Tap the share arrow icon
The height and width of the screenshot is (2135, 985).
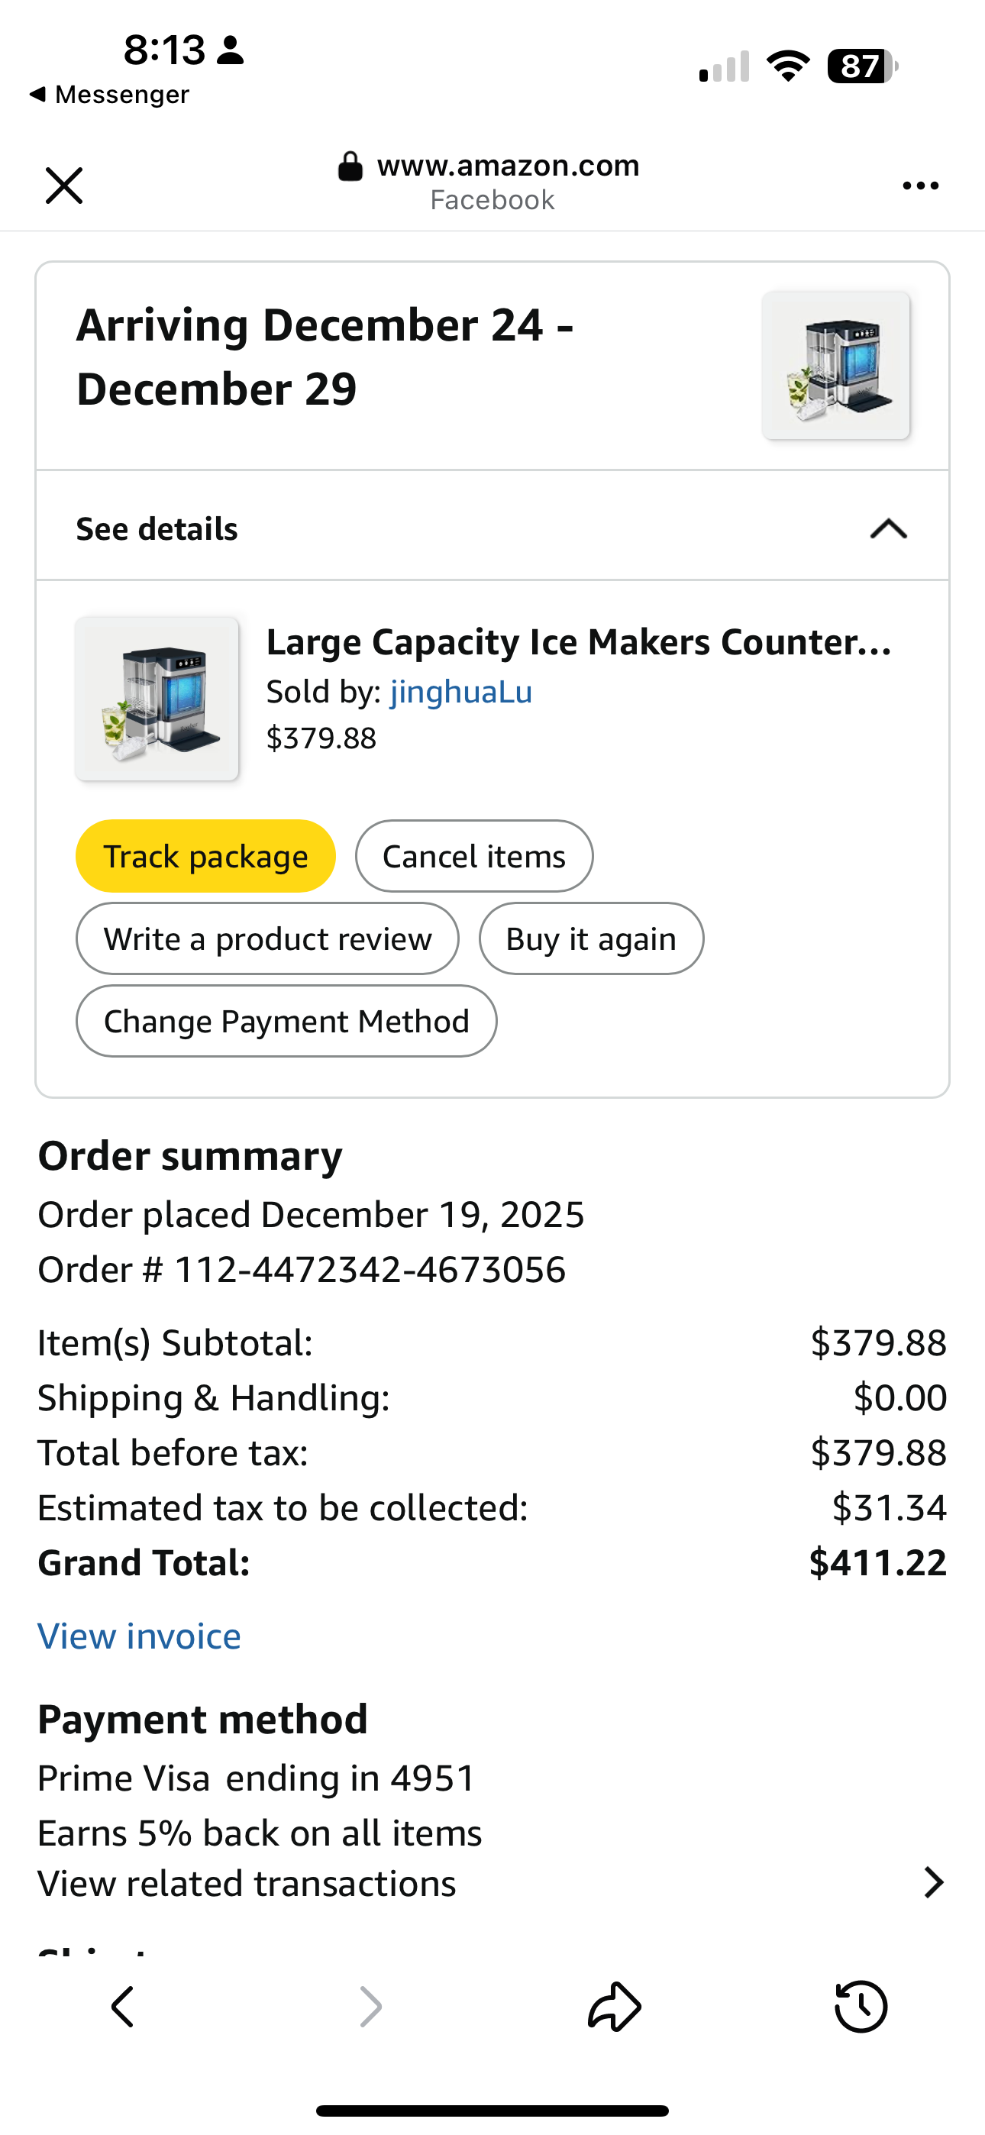(x=615, y=2007)
